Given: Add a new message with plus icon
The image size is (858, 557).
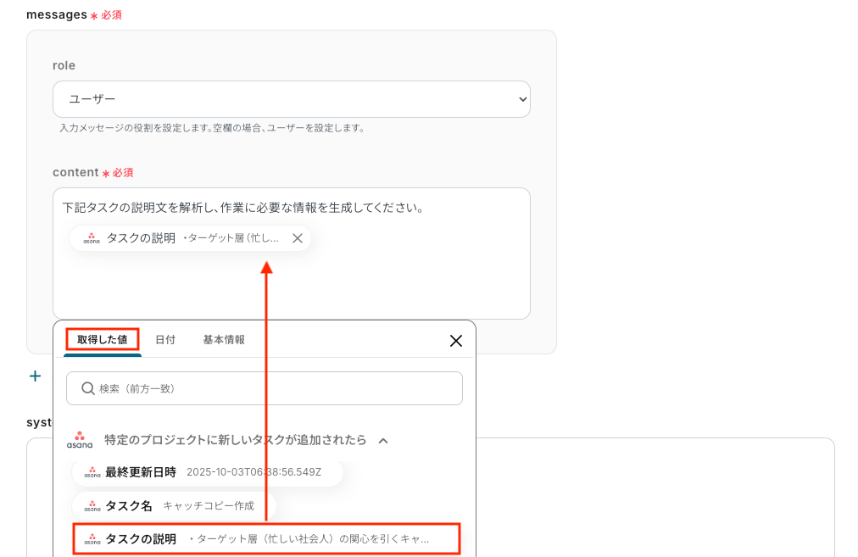Looking at the screenshot, I should (x=35, y=376).
